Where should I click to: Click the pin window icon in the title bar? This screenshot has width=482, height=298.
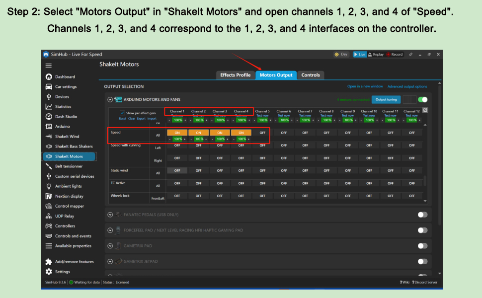tap(410, 54)
